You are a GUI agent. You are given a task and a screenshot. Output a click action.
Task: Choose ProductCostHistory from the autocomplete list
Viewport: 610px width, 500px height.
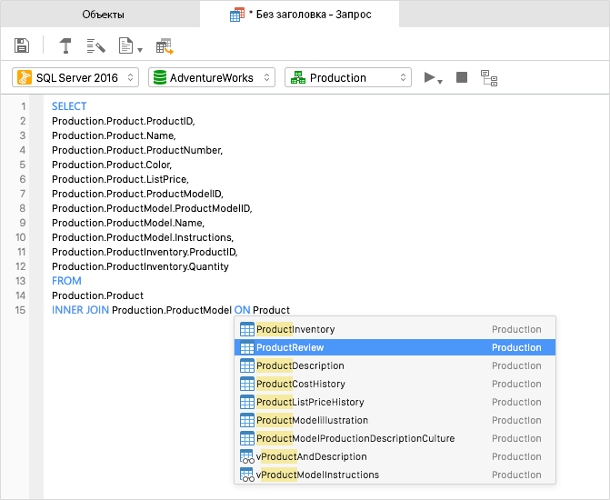pos(395,384)
